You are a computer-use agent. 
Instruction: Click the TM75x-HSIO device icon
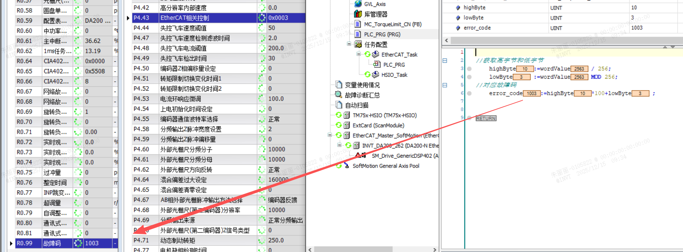(346, 115)
